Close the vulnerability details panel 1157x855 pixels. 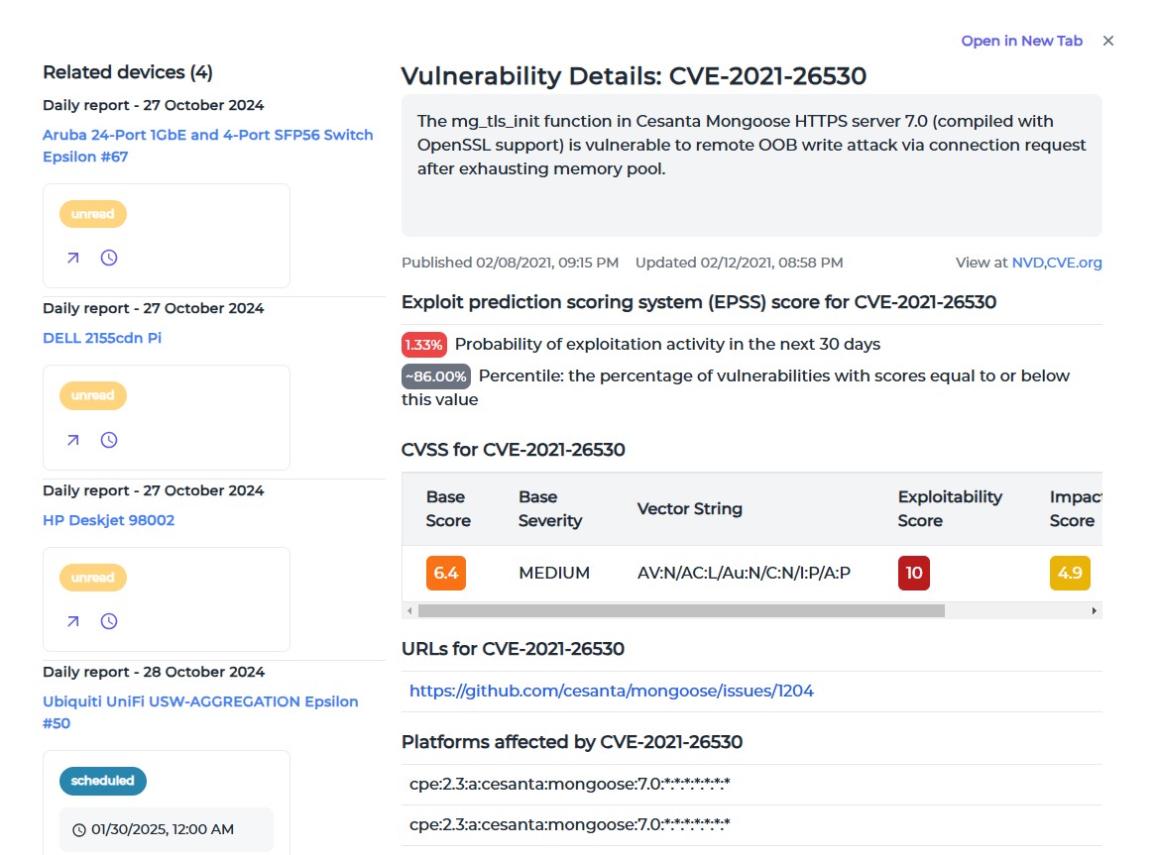click(1108, 41)
